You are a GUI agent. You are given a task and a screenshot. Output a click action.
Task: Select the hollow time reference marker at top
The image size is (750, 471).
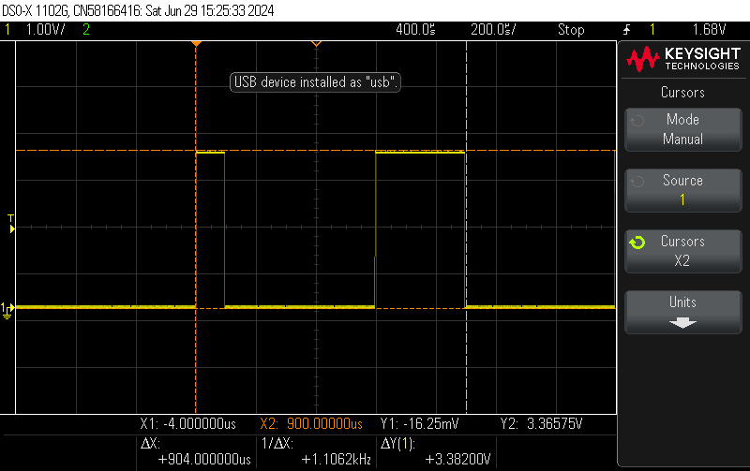[316, 44]
